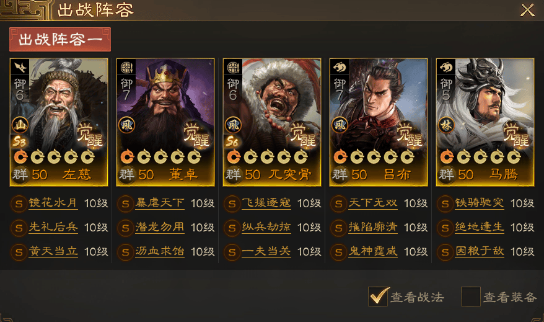Click the S3 season badge on 左慈's card
Viewport: 544px width, 322px height.
click(19, 141)
